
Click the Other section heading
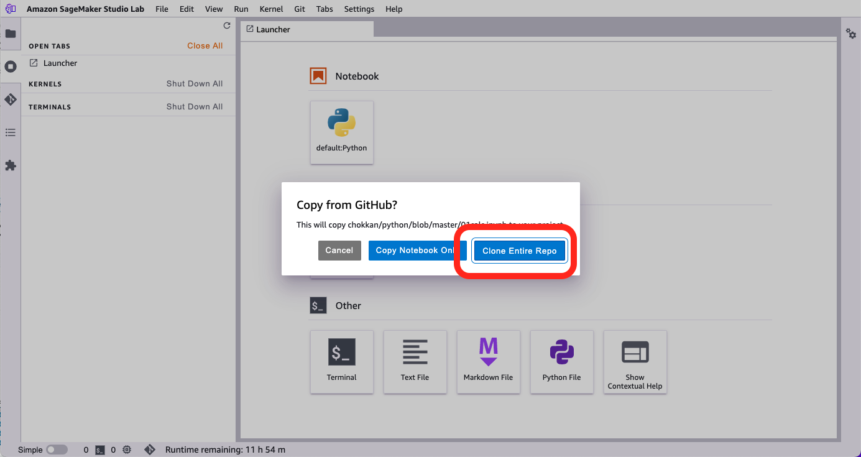pos(348,306)
